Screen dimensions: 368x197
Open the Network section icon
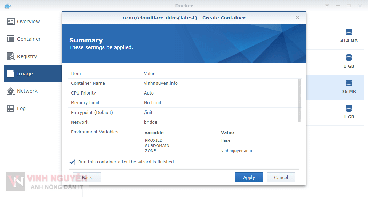10,91
